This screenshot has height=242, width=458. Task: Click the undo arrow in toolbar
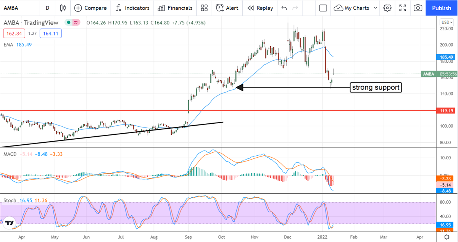pyautogui.click(x=284, y=8)
